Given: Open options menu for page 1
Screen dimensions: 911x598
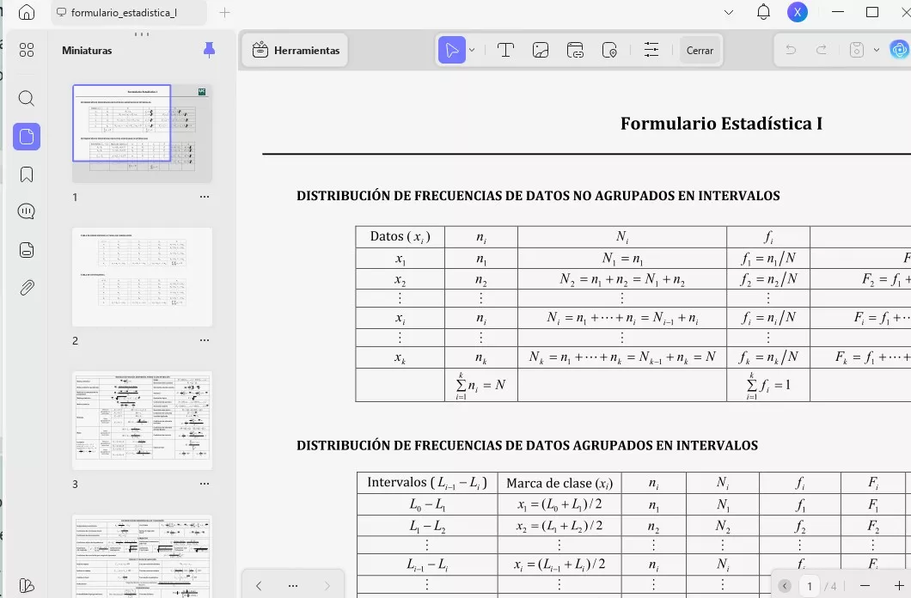Looking at the screenshot, I should pyautogui.click(x=205, y=197).
